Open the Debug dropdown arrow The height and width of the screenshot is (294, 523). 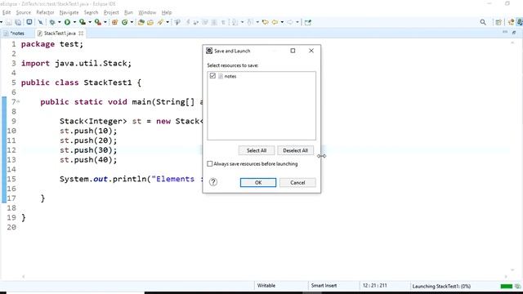coord(60,22)
